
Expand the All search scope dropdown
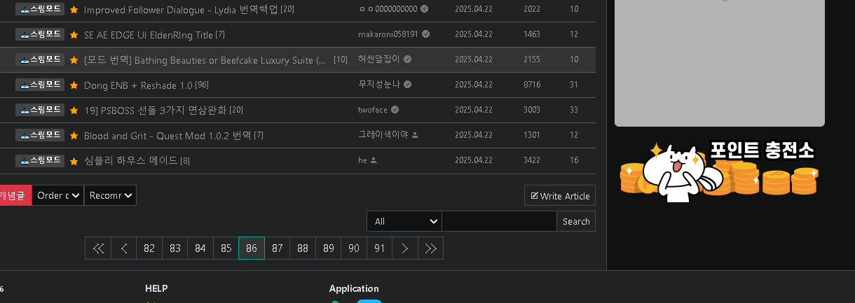[404, 221]
